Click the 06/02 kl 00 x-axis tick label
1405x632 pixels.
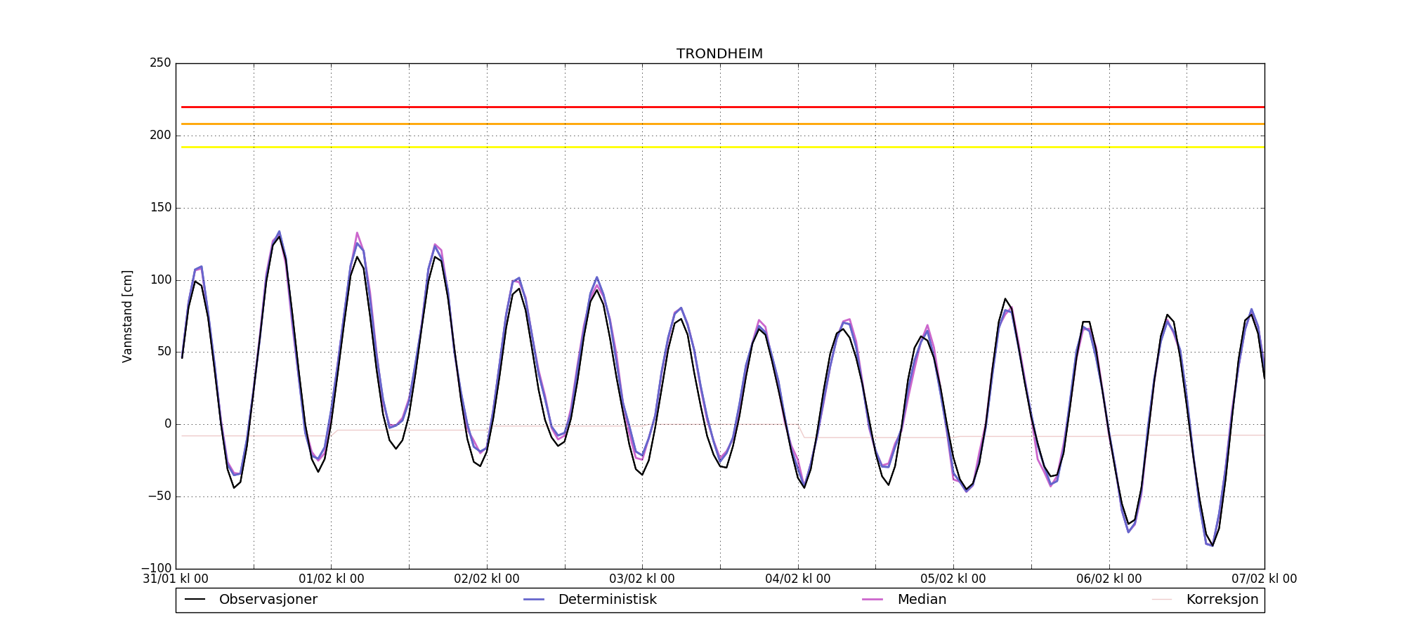pos(1109,579)
